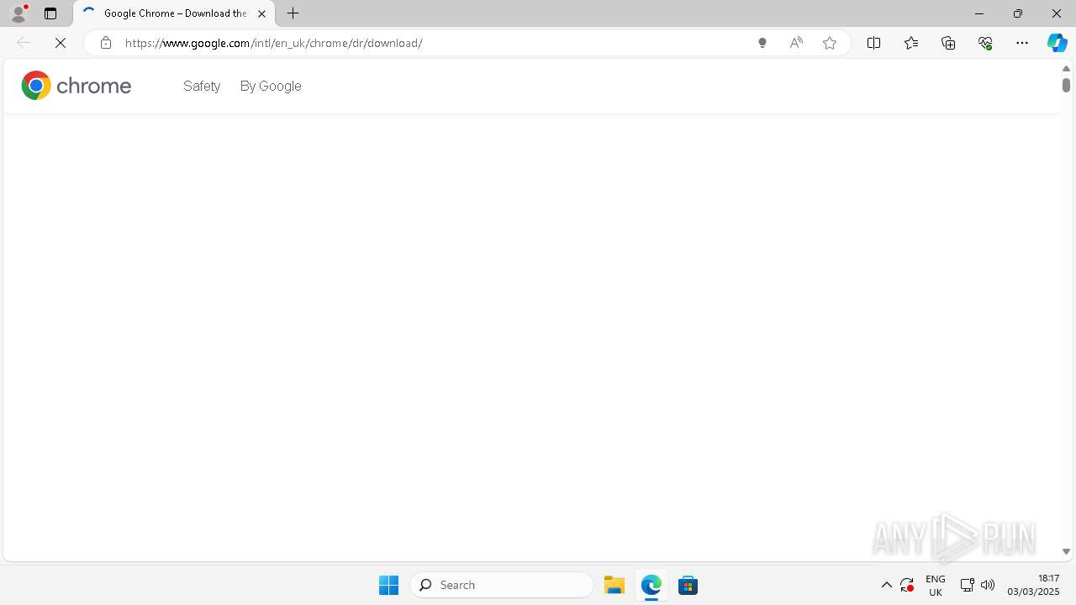Open Copilot sidebar
This screenshot has width=1076, height=605.
pos(1057,43)
